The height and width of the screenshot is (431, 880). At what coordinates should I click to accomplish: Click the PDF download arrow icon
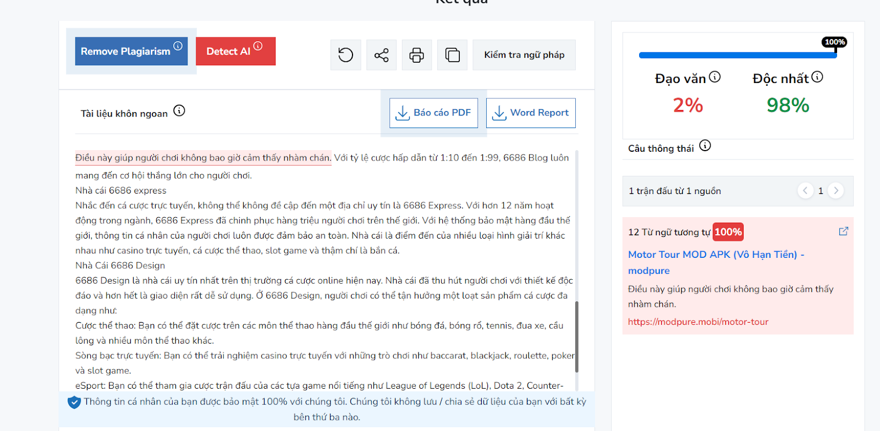[403, 113]
